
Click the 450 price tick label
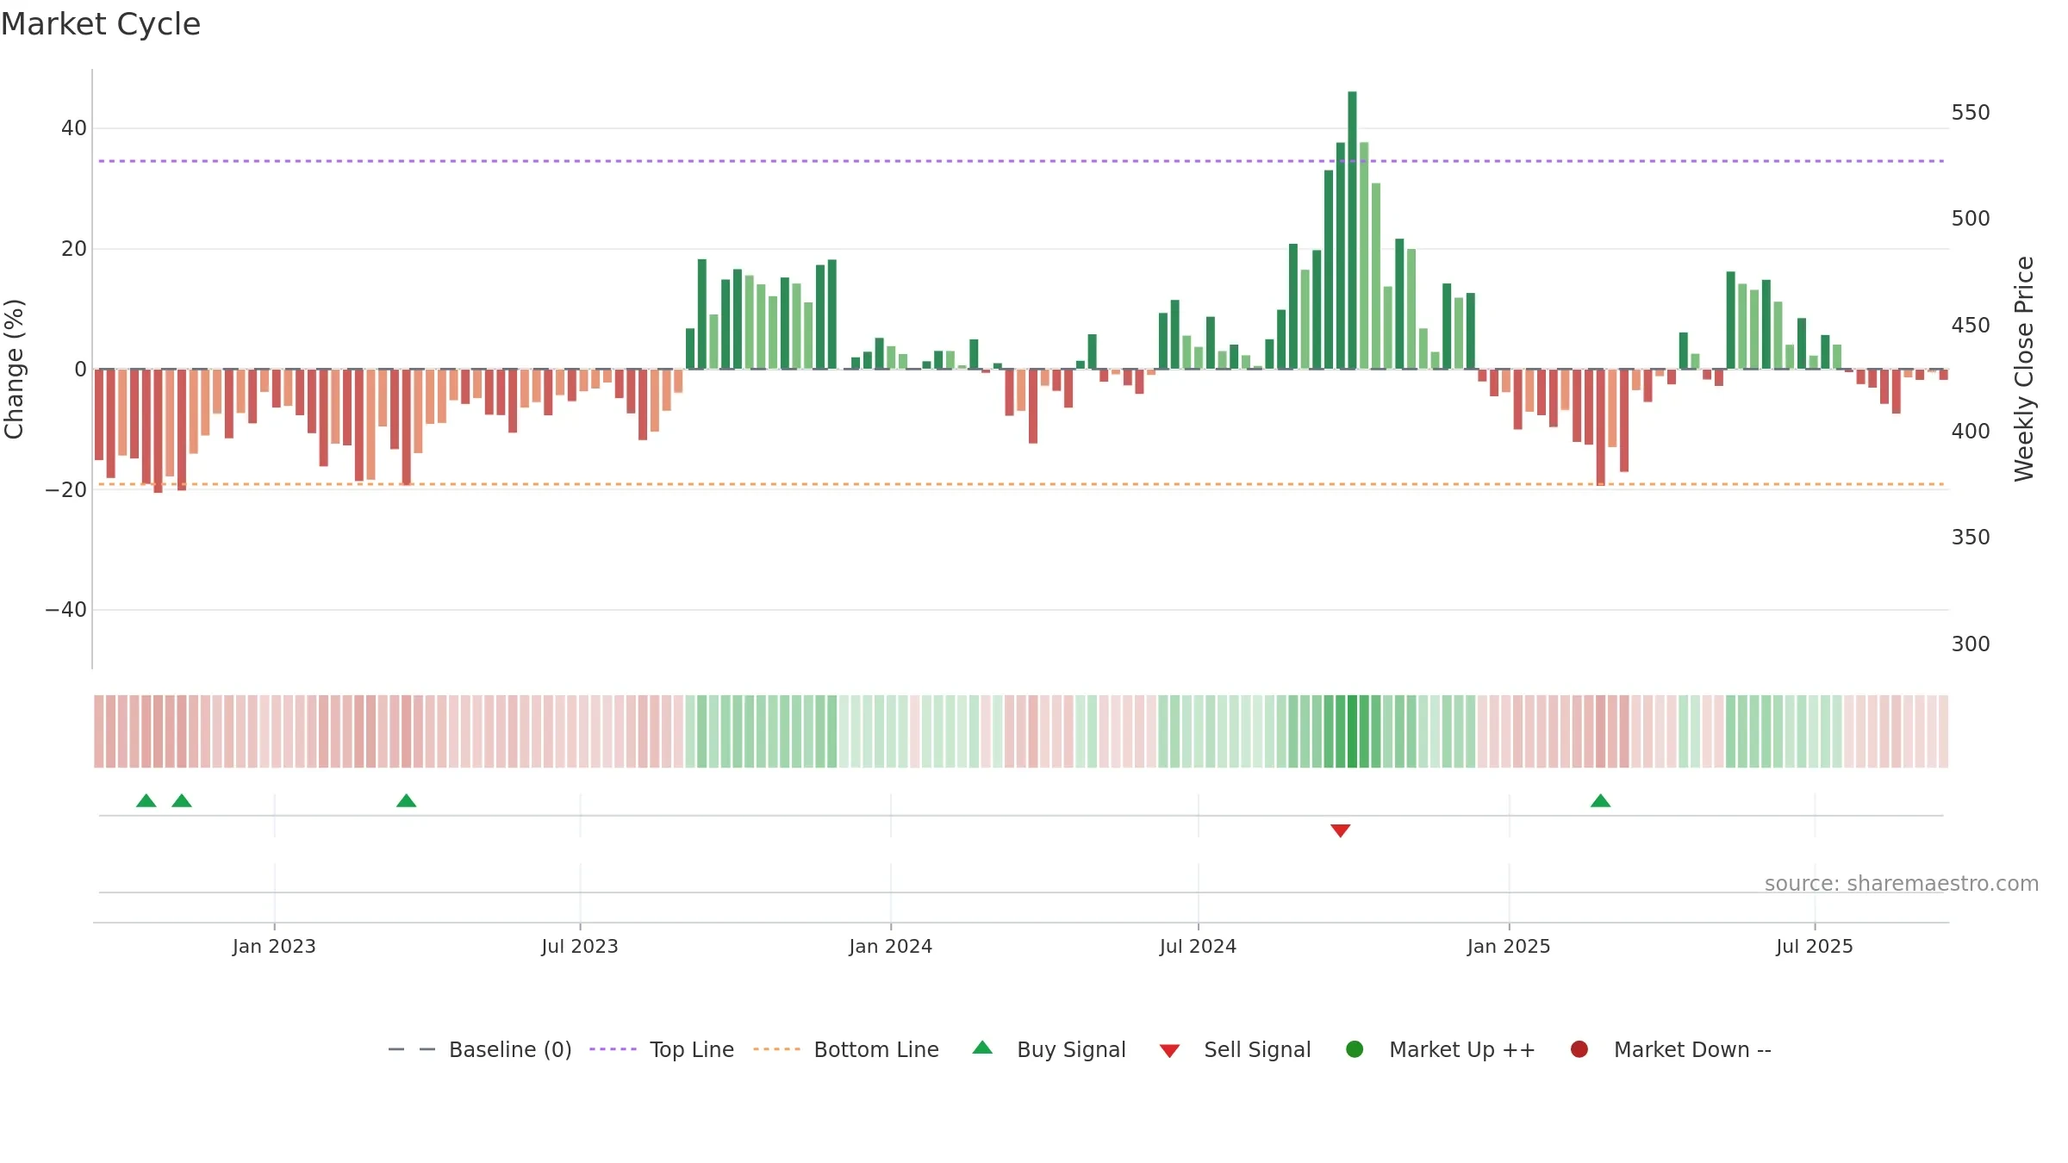(1971, 326)
